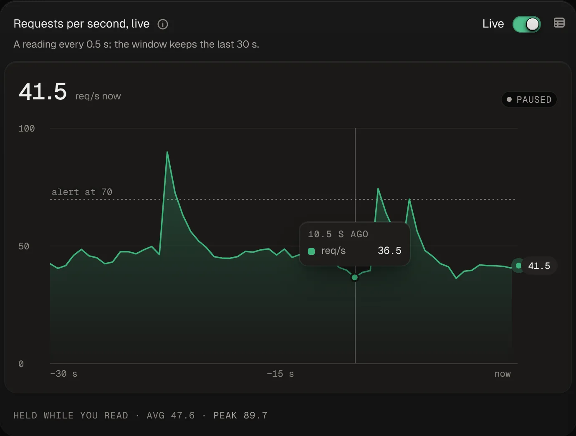
Task: Click the "HELD WHILE YOU READ" status text
Action: (71, 416)
